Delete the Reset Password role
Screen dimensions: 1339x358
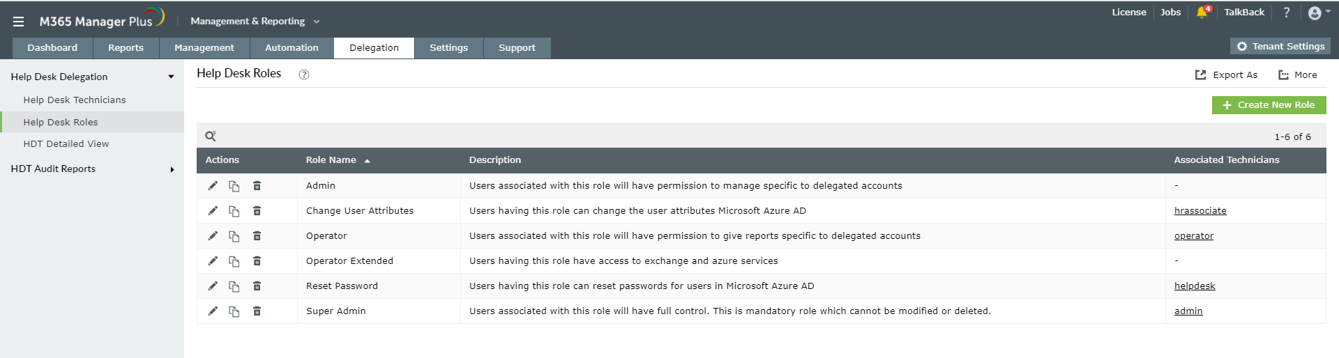(257, 286)
